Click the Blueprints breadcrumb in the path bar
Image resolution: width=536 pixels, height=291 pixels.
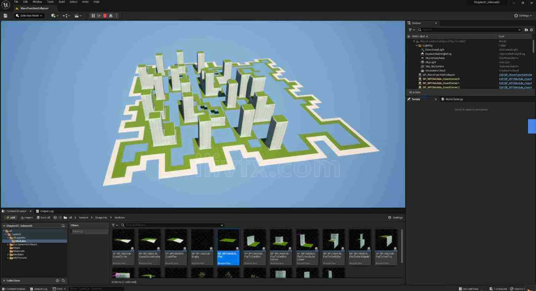tap(101, 217)
